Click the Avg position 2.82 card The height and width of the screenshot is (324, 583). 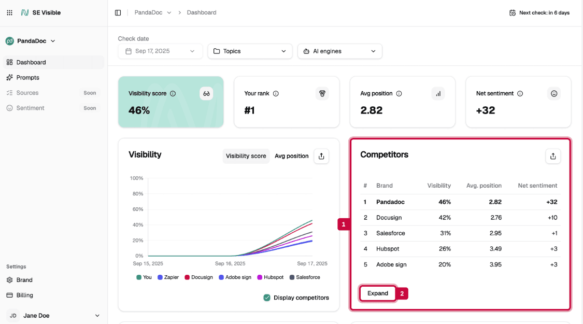[402, 102]
